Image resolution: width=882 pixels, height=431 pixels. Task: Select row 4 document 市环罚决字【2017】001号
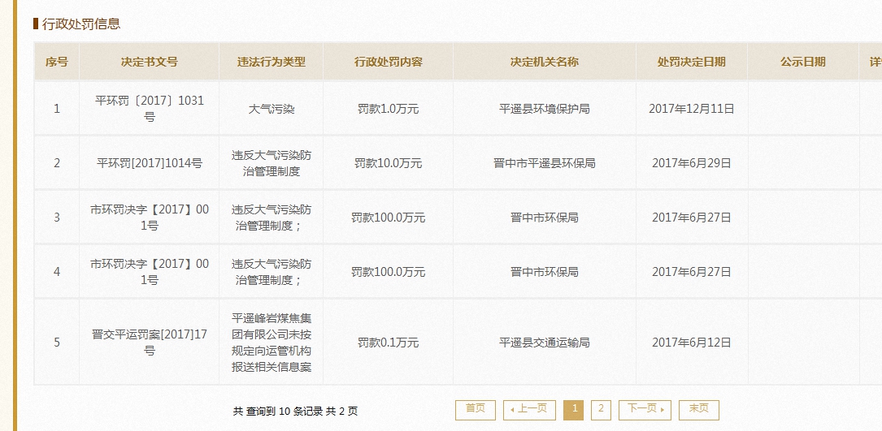(149, 271)
